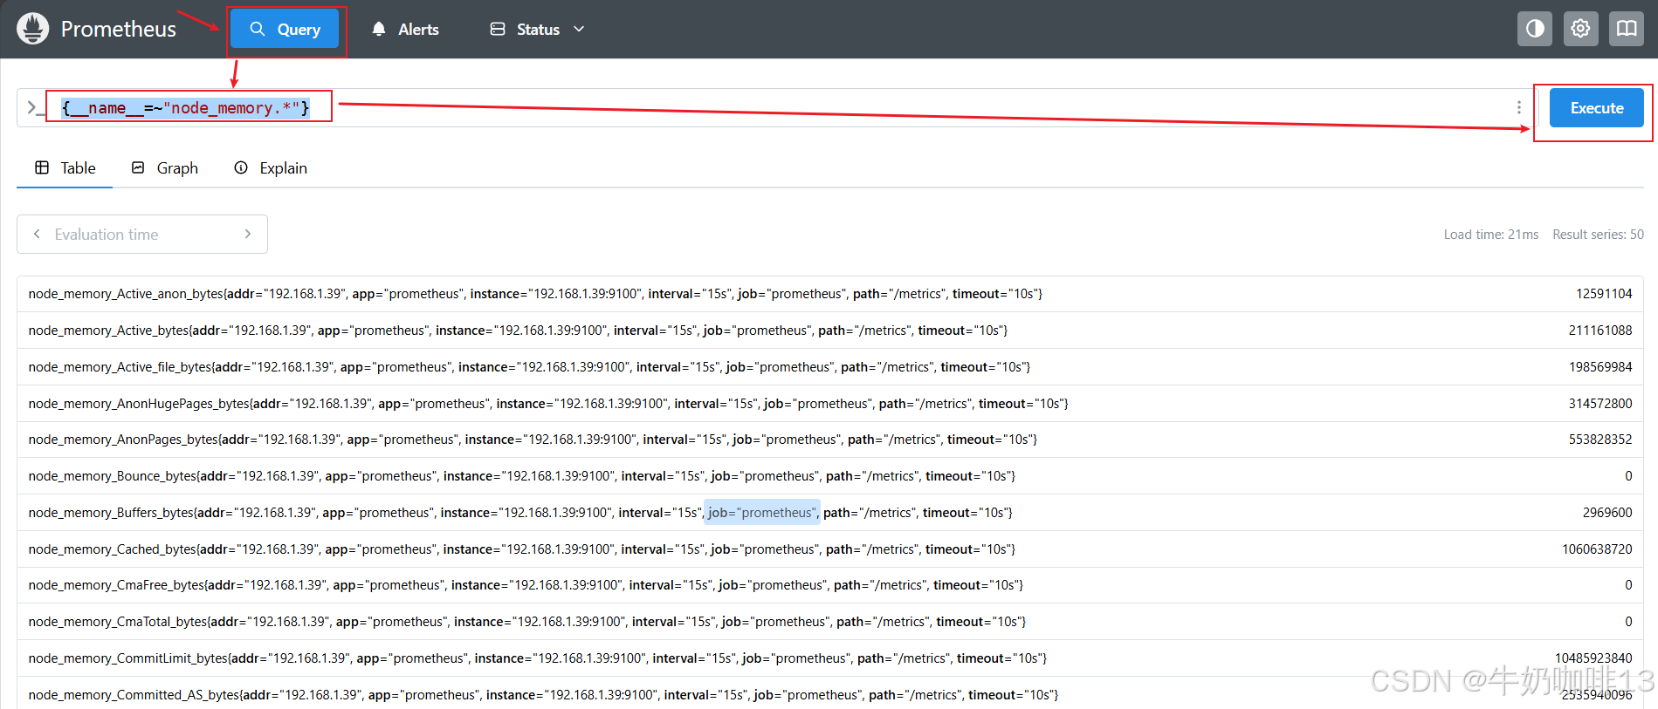
Task: Click the Evaluation time field
Action: point(142,234)
